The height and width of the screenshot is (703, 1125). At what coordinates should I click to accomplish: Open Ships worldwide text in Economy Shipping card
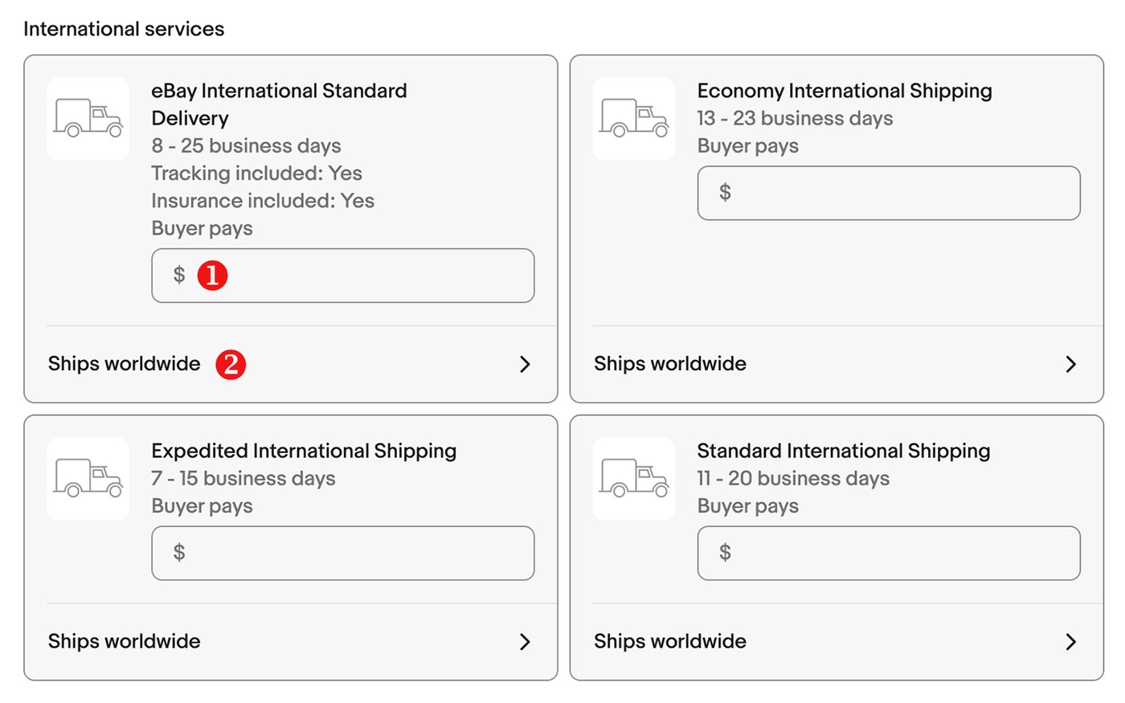(670, 364)
